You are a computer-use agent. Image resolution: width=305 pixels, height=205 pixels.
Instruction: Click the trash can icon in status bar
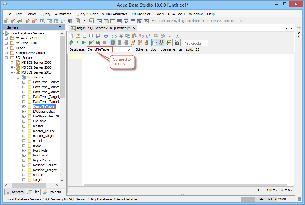(299, 199)
